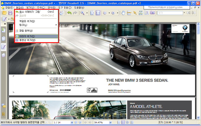Open the 도움말(H) menu
The height and width of the screenshot is (126, 201).
79,8
